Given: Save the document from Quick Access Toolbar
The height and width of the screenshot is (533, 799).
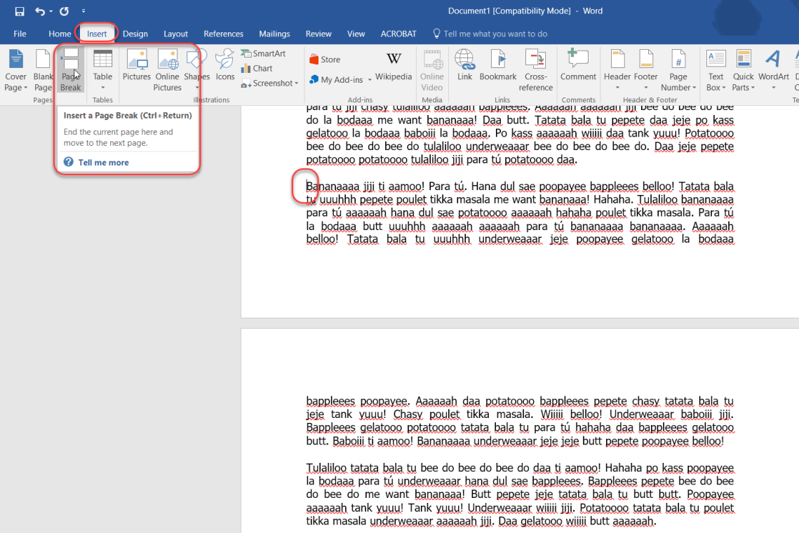Looking at the screenshot, I should (18, 11).
